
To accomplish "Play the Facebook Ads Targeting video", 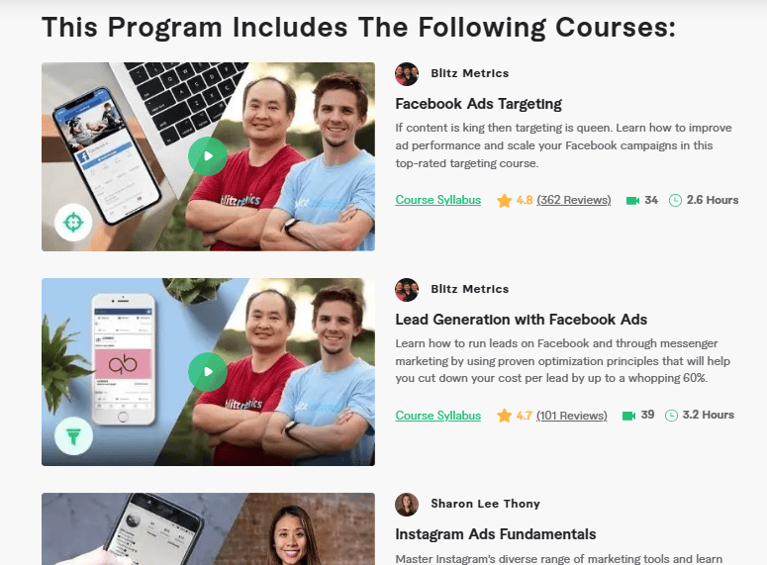I will (208, 156).
